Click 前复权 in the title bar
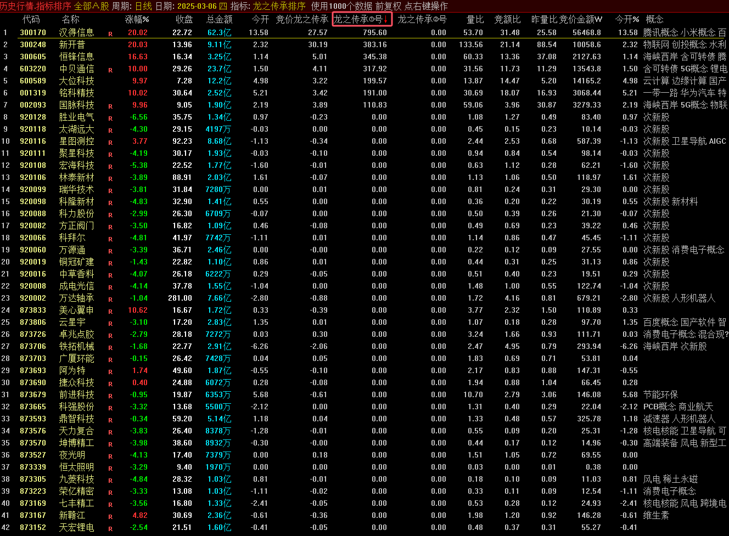The height and width of the screenshot is (536, 729). 389,6
